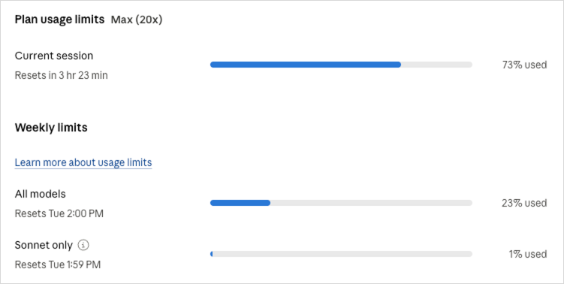This screenshot has height=284, width=564.
Task: Click the Current session label
Action: [x=54, y=56]
